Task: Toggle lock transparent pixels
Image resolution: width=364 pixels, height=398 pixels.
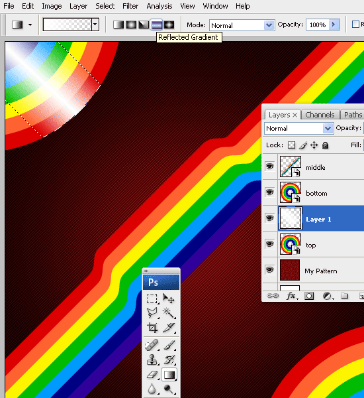Action: [x=292, y=145]
